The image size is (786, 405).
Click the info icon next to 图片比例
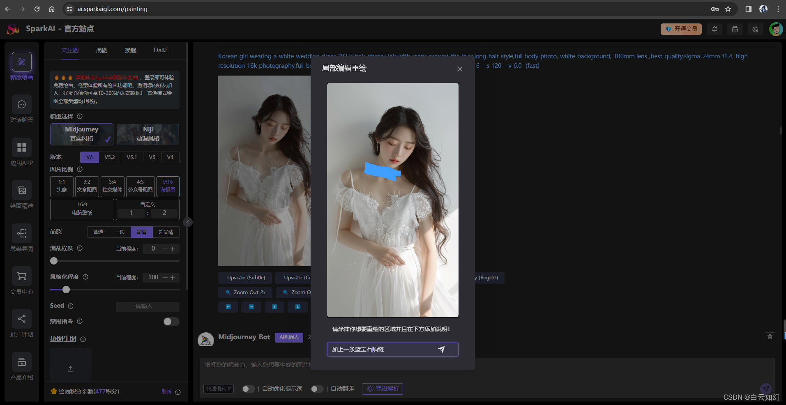80,169
